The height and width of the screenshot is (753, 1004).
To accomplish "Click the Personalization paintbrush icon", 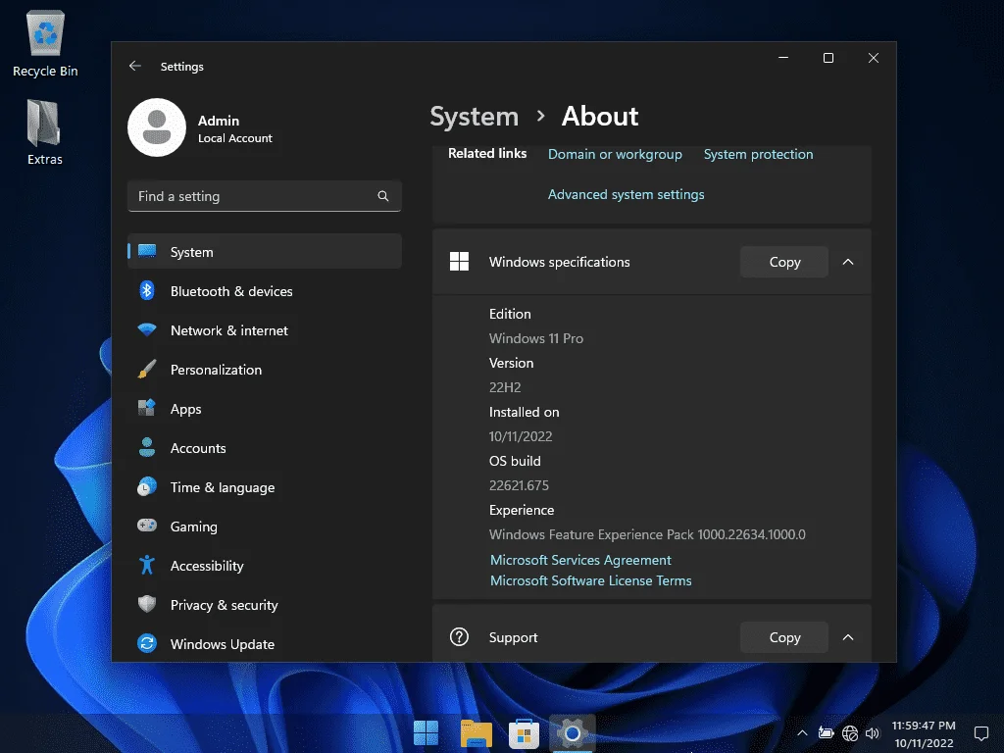I will coord(147,369).
